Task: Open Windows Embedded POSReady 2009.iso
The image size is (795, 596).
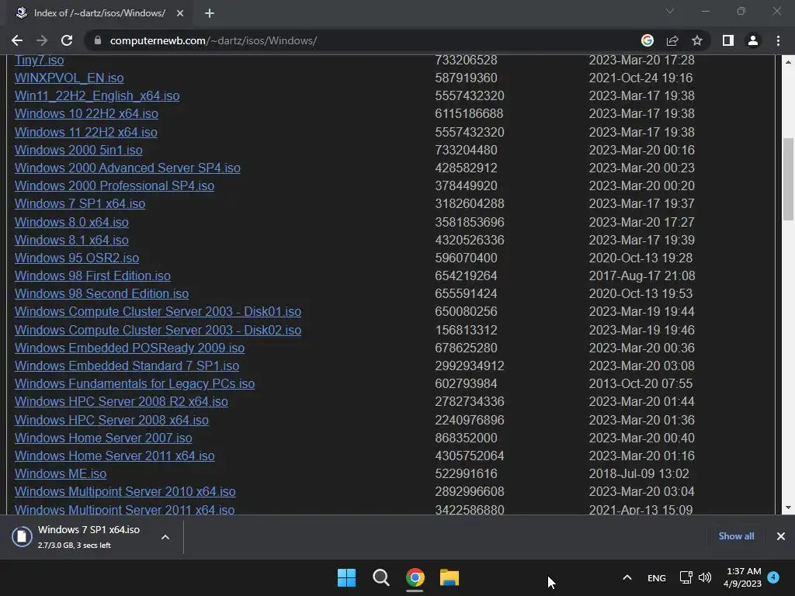Action: (x=130, y=348)
